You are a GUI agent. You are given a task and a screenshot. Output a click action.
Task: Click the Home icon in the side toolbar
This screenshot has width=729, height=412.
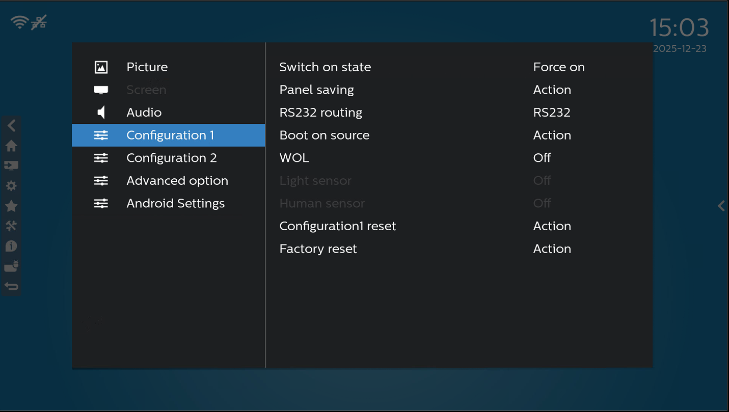[11, 146]
